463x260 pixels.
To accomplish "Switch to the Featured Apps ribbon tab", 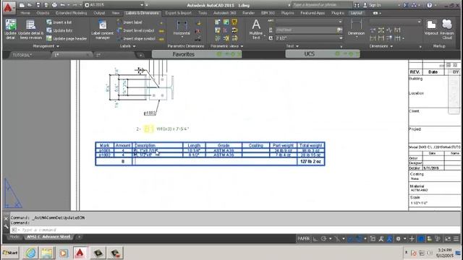I will (313, 13).
